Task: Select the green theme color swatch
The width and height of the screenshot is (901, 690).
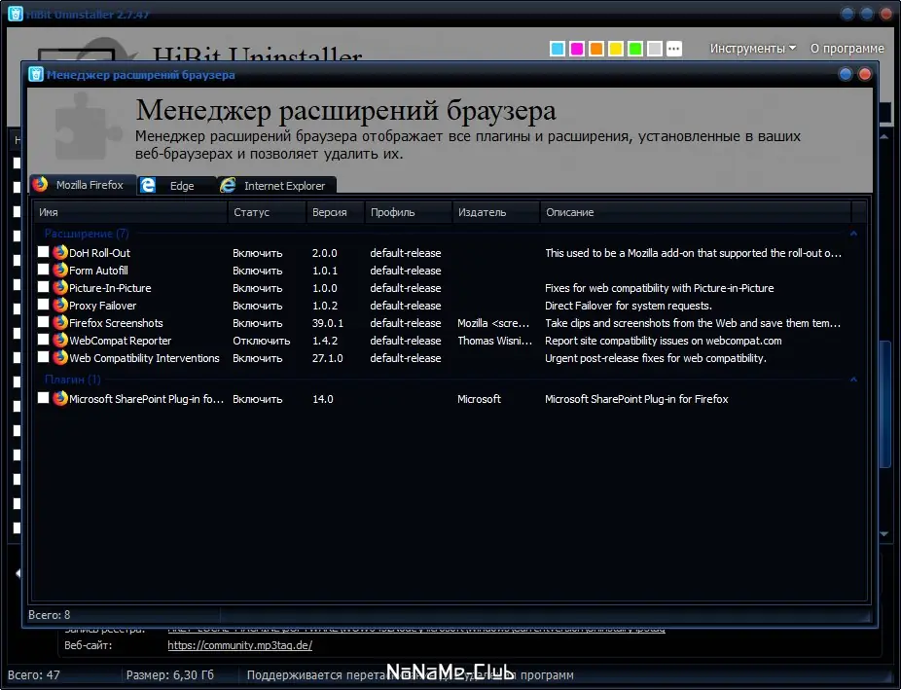Action: [x=635, y=49]
